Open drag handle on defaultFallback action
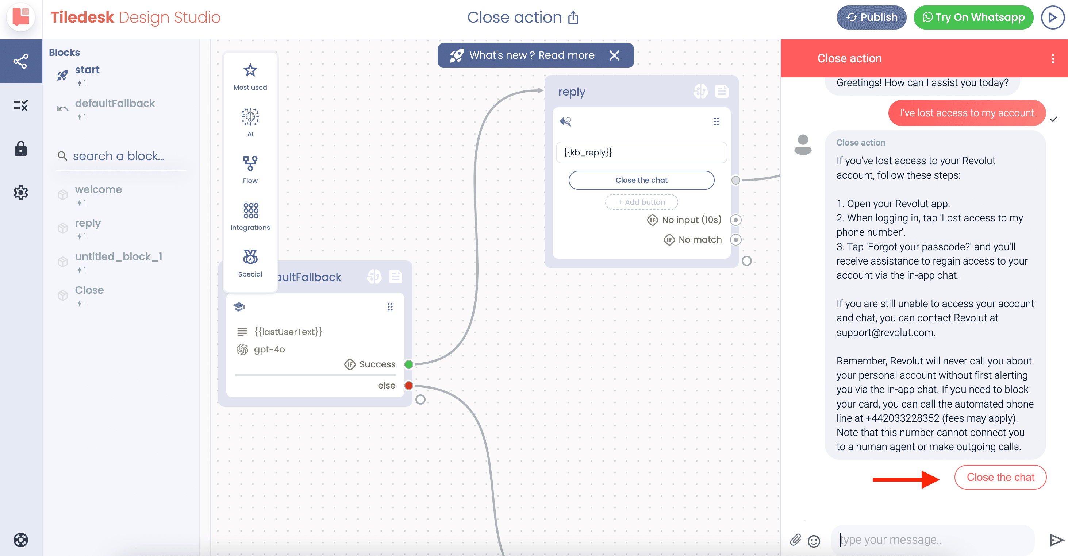1068x556 pixels. (x=390, y=306)
